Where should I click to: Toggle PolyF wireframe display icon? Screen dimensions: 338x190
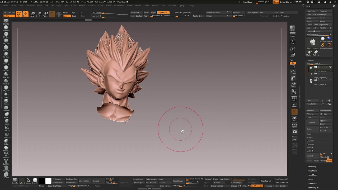(x=294, y=98)
